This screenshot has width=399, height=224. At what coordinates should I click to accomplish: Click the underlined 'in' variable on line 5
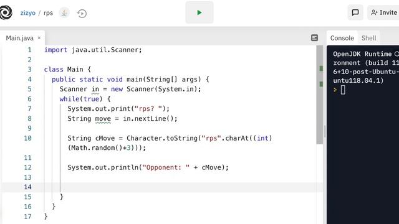pos(95,89)
